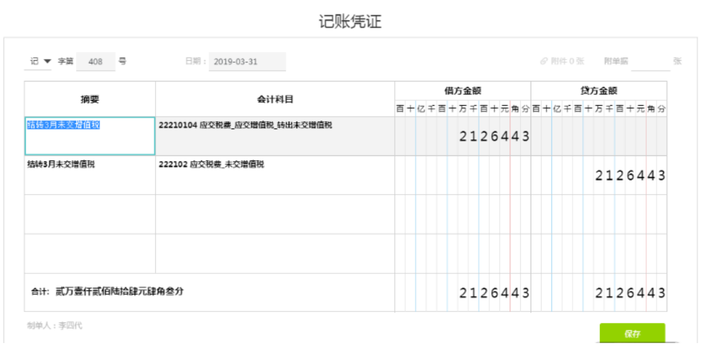The width and height of the screenshot is (707, 353).
Task: Click the date field 2019-03-31
Action: coord(247,61)
